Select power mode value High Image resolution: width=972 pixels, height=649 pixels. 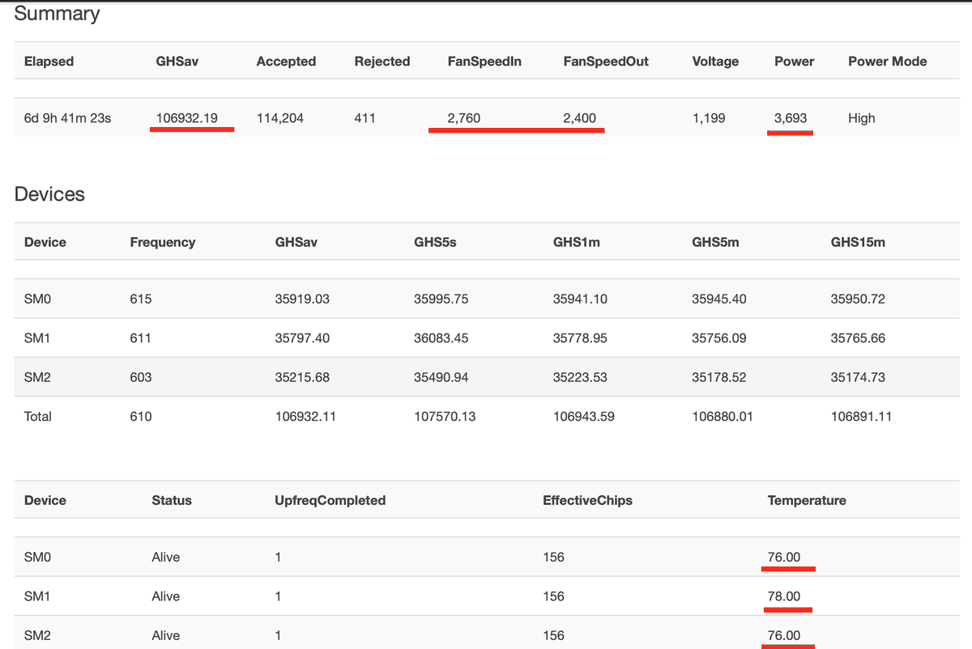[x=862, y=118]
